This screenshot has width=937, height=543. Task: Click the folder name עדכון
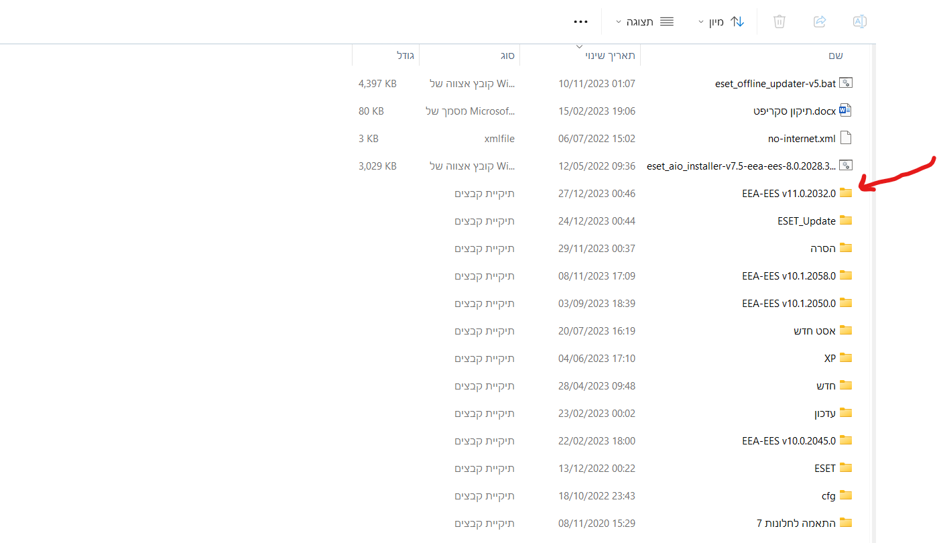825,414
